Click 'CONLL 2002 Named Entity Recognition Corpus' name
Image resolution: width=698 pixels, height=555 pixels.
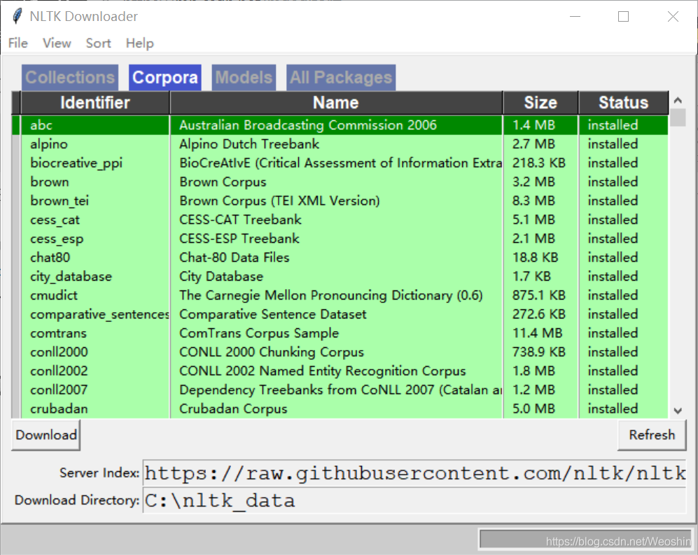pos(322,371)
